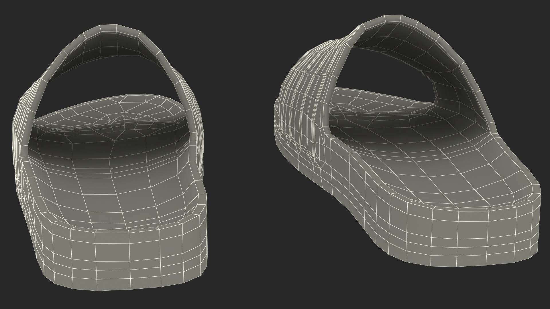The height and width of the screenshot is (309, 550).
Task: Click the left sandal's inner strap underside
Action: pos(115,43)
